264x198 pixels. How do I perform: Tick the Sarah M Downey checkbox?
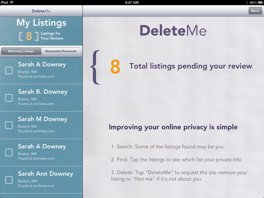pos(9,125)
